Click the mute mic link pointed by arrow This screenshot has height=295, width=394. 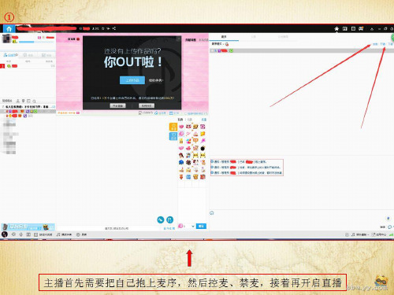383,44
